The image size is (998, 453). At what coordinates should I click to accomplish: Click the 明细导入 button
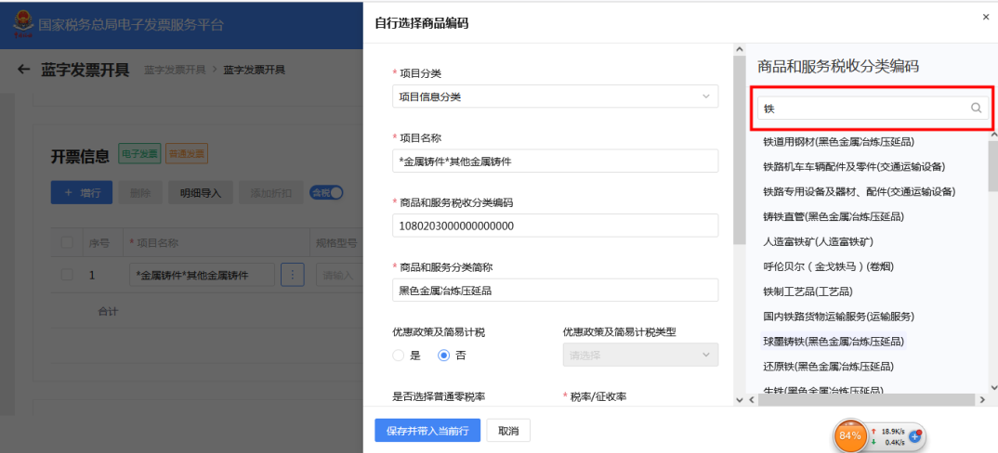point(201,193)
